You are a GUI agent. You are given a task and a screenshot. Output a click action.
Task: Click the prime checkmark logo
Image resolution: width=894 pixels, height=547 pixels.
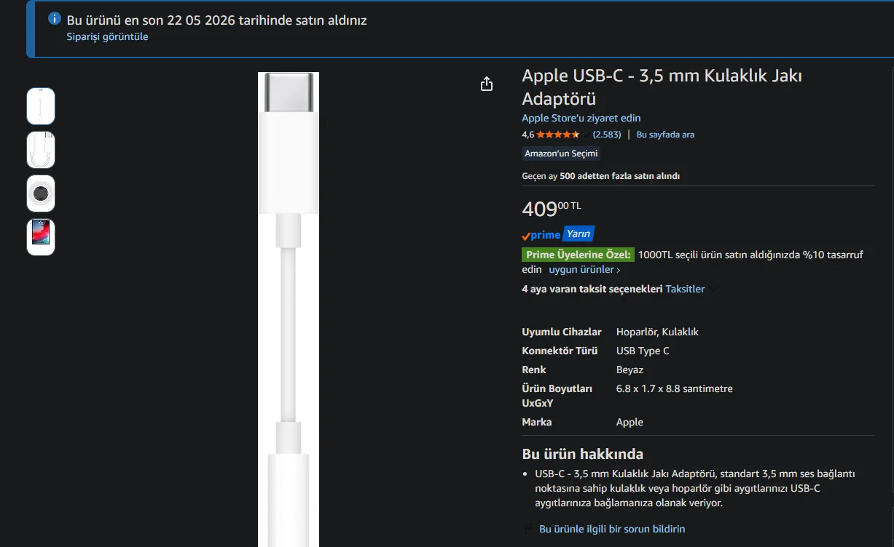click(541, 235)
